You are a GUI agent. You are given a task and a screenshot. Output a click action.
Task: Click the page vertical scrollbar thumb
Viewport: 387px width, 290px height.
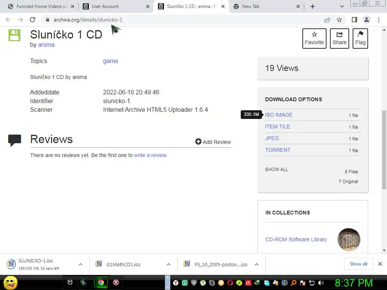(384, 150)
